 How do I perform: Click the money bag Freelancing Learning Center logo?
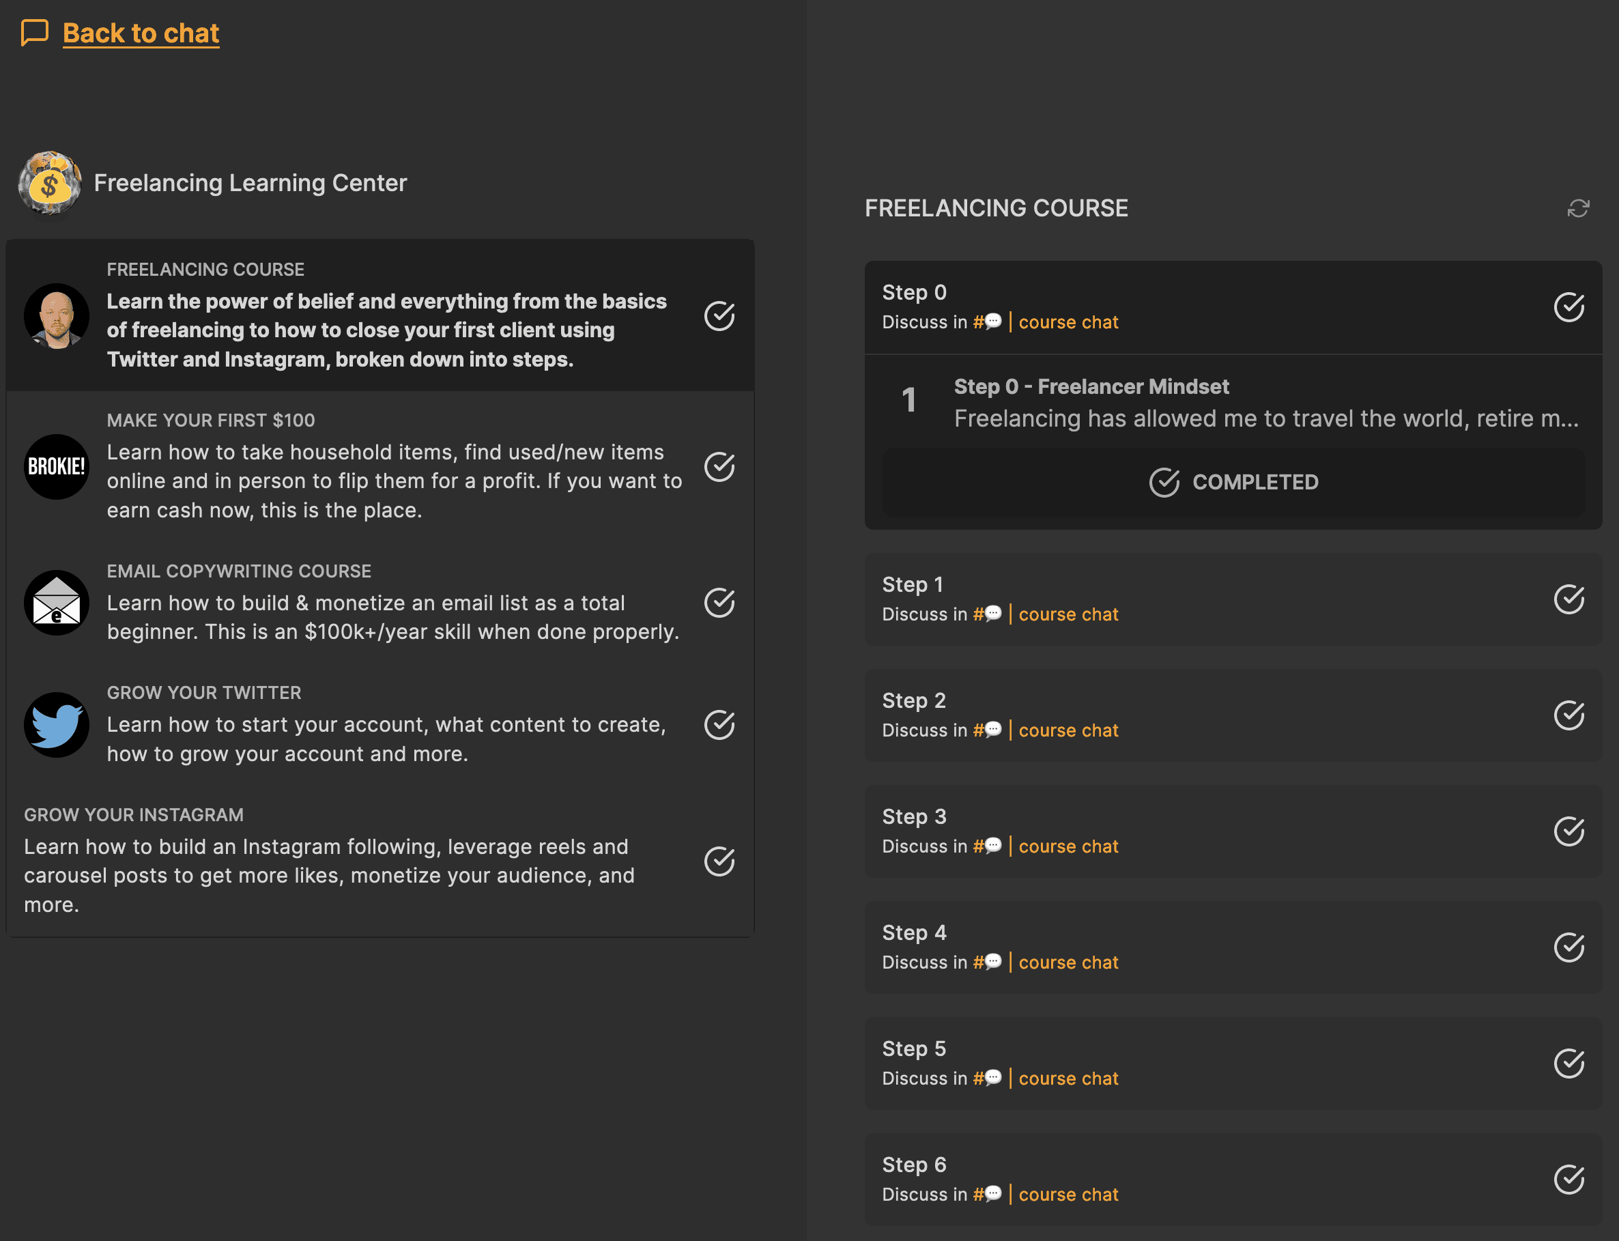[50, 183]
